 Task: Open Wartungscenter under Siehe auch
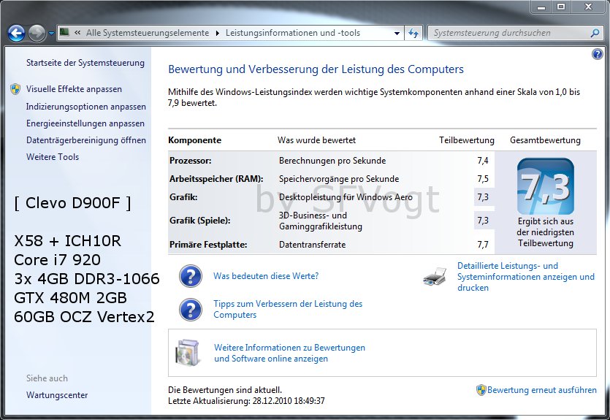(x=57, y=394)
